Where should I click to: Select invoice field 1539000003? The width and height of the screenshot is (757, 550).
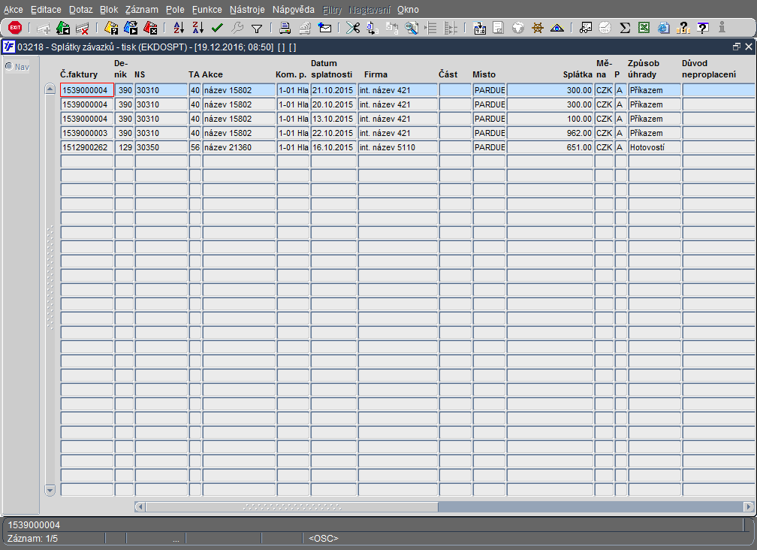coord(87,133)
